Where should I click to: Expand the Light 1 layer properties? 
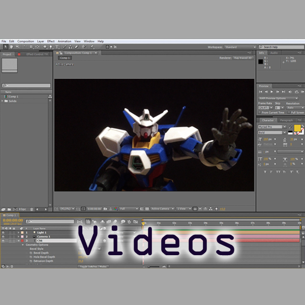tap(18, 232)
